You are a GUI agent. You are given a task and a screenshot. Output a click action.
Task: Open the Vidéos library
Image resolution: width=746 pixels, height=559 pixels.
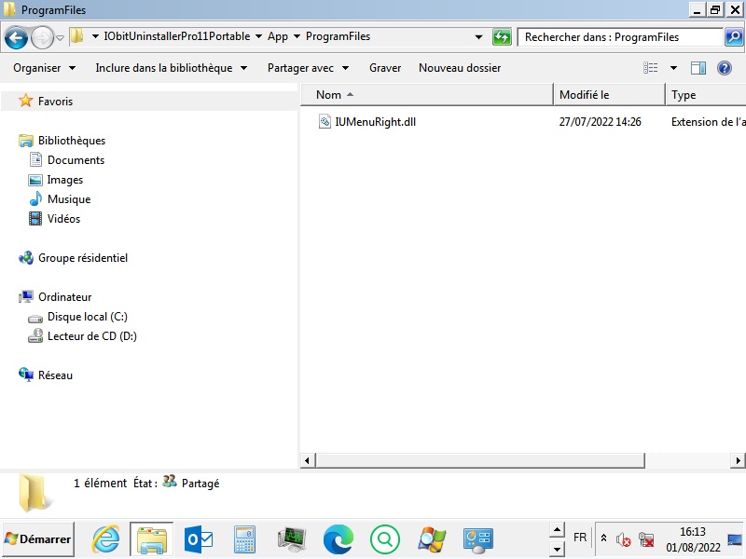(x=63, y=219)
